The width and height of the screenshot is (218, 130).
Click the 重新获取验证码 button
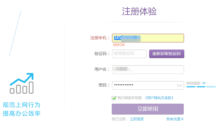(x=166, y=54)
